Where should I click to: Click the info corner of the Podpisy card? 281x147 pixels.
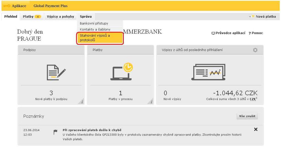pos(81,101)
